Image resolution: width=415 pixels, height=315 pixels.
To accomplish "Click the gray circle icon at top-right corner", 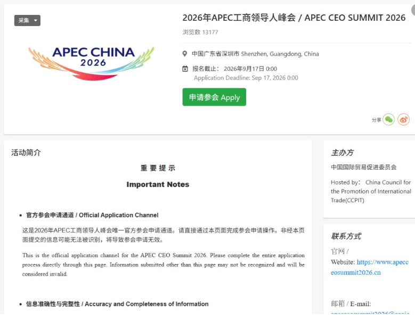I will click(413, 10).
